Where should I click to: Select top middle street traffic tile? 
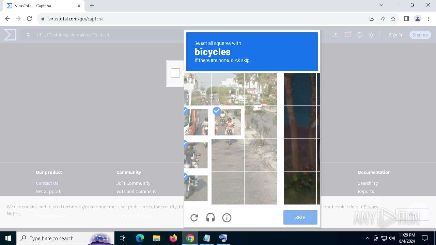click(228, 89)
